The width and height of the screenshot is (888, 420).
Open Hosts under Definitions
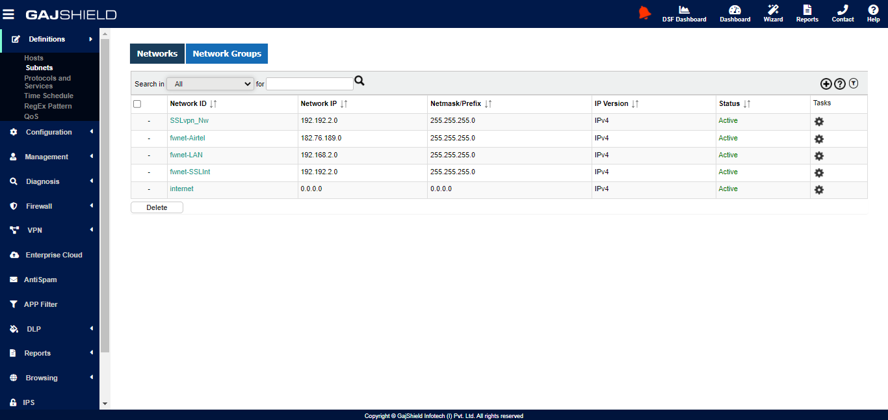tap(34, 58)
